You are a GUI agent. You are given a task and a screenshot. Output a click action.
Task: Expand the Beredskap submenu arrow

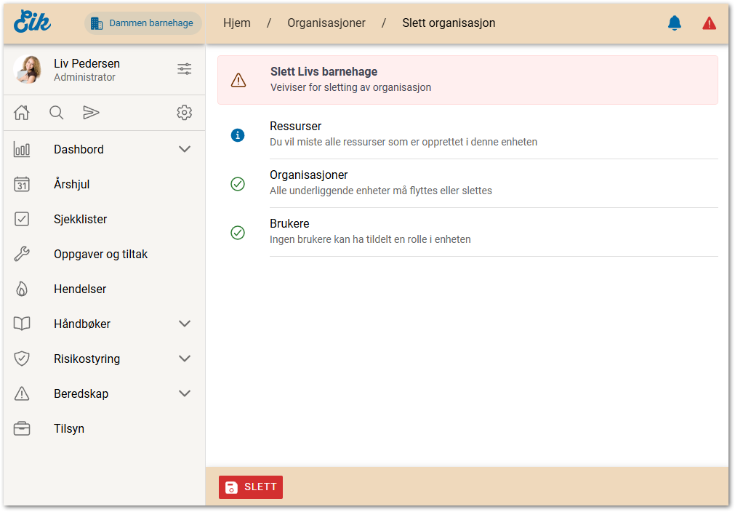pyautogui.click(x=185, y=393)
